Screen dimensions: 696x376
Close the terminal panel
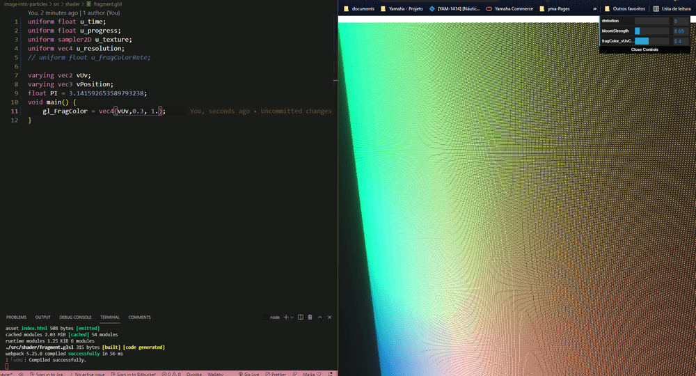pyautogui.click(x=329, y=317)
